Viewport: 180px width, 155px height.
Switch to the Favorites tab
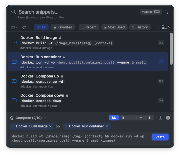click(63, 27)
